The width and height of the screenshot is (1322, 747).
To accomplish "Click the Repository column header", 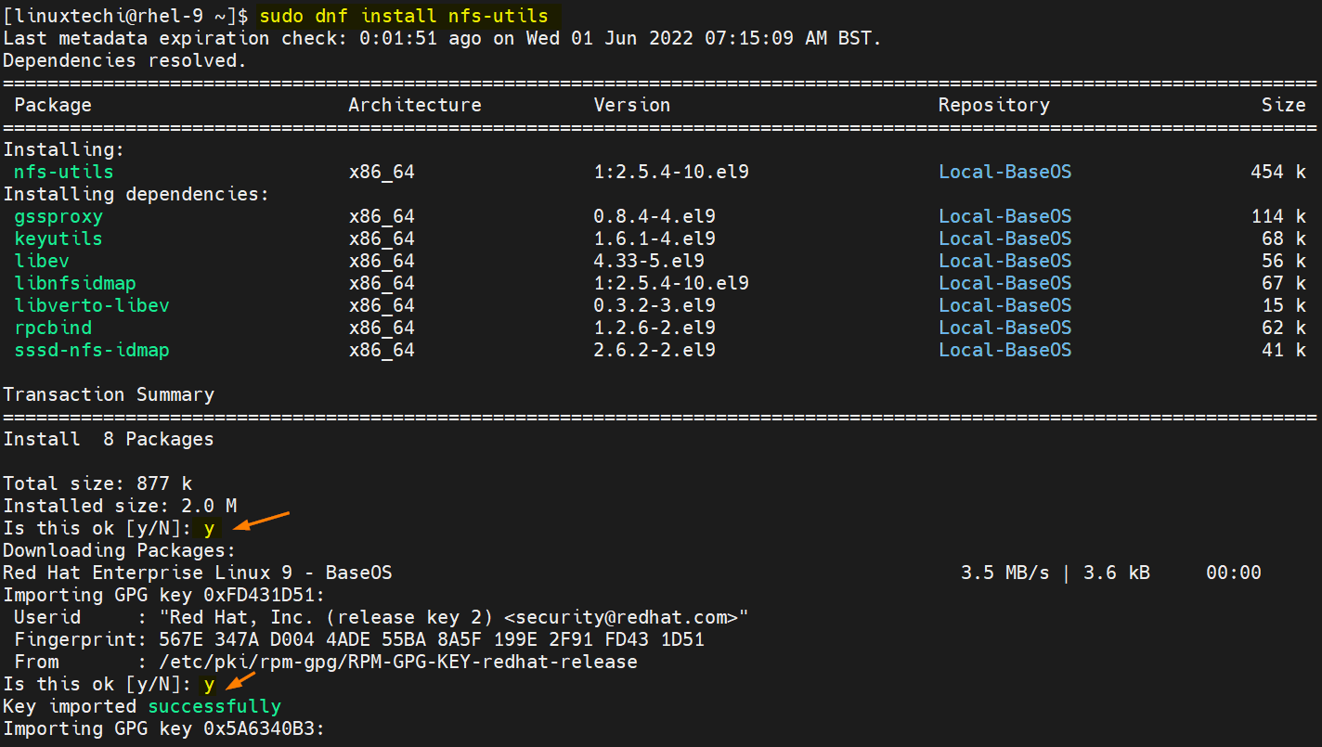I will point(993,105).
